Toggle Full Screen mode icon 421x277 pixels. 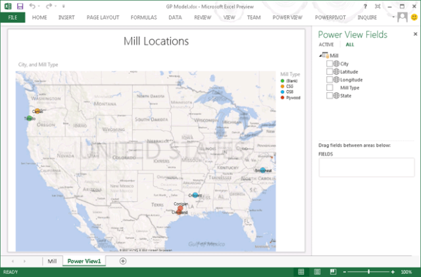pyautogui.click(x=378, y=7)
